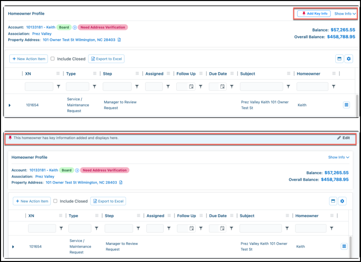
Task: Open hamburger row menu in bottom grid
Action: pyautogui.click(x=344, y=246)
